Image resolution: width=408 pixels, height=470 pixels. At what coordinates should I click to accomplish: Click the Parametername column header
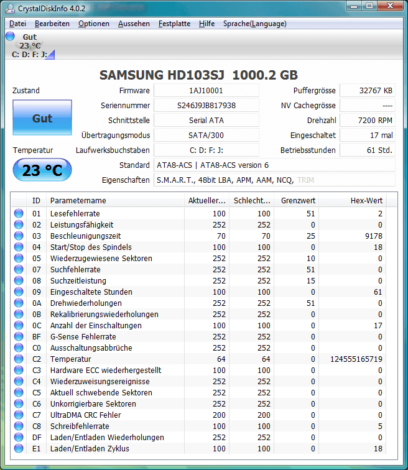pyautogui.click(x=115, y=201)
